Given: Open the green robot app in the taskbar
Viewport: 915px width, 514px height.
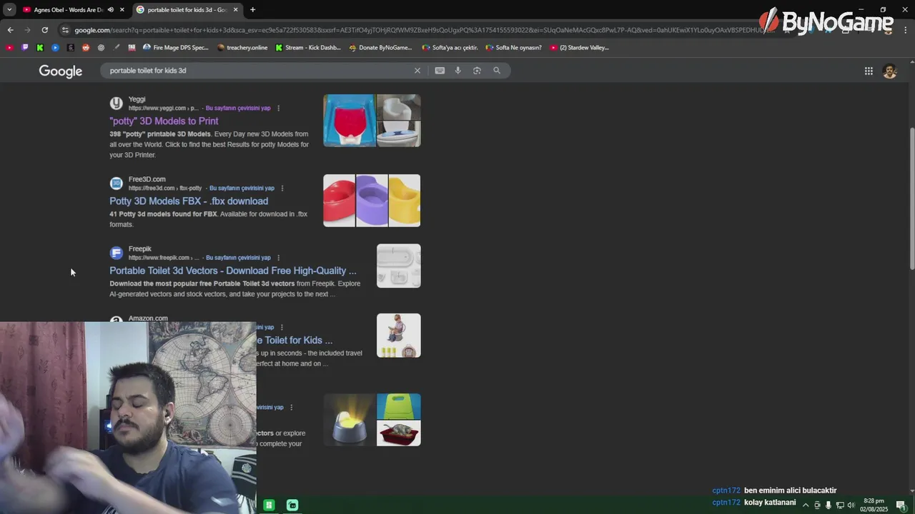Looking at the screenshot, I should click(292, 505).
